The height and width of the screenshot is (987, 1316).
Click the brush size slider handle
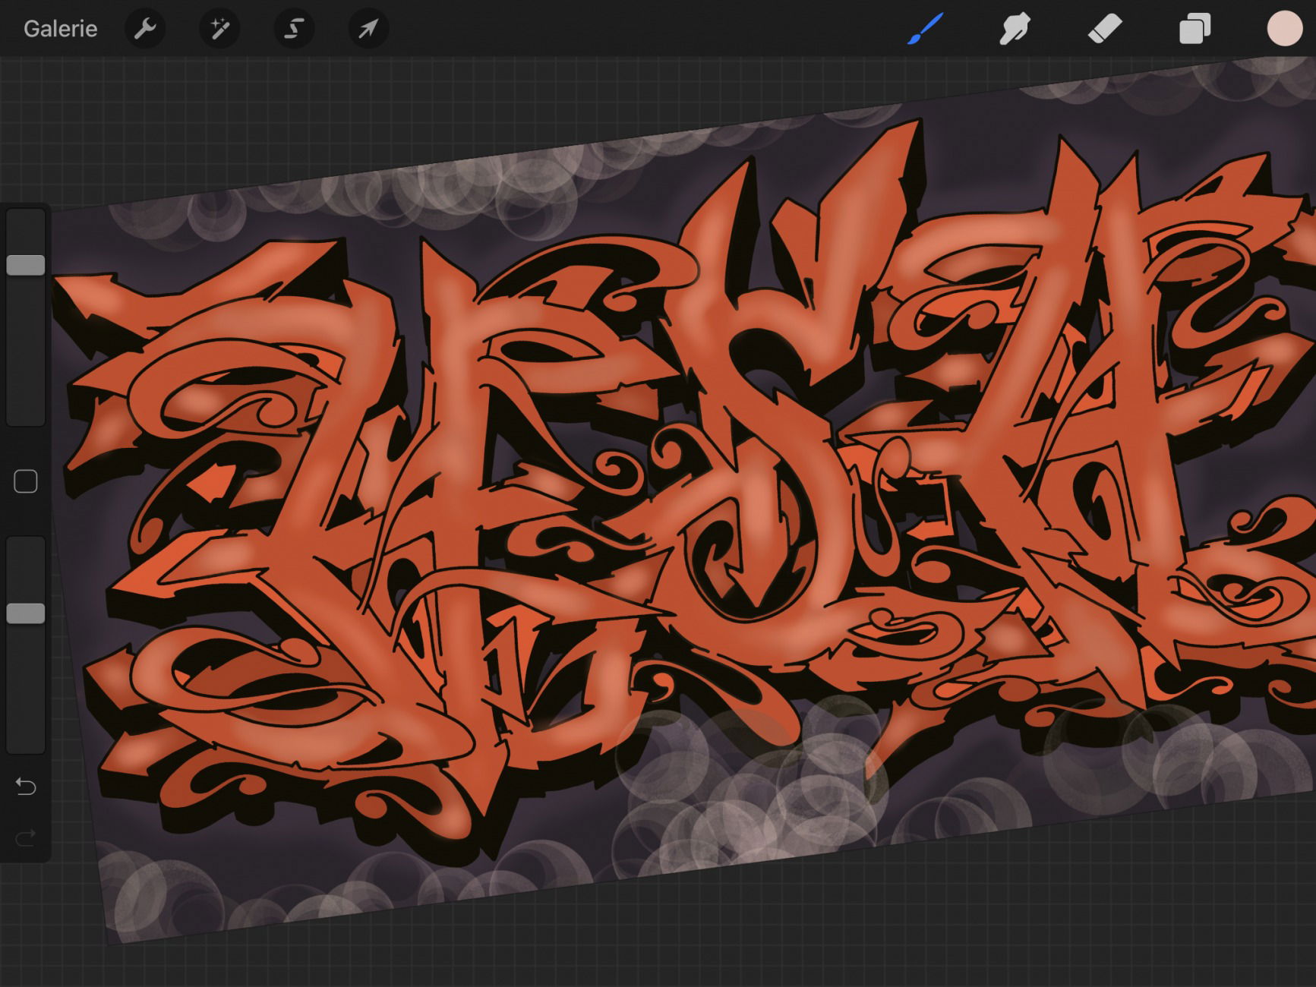click(x=26, y=265)
